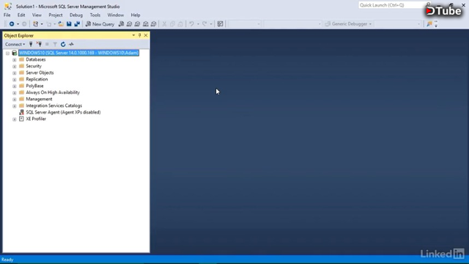
Task: Expand the Databases folder
Action: [15, 59]
